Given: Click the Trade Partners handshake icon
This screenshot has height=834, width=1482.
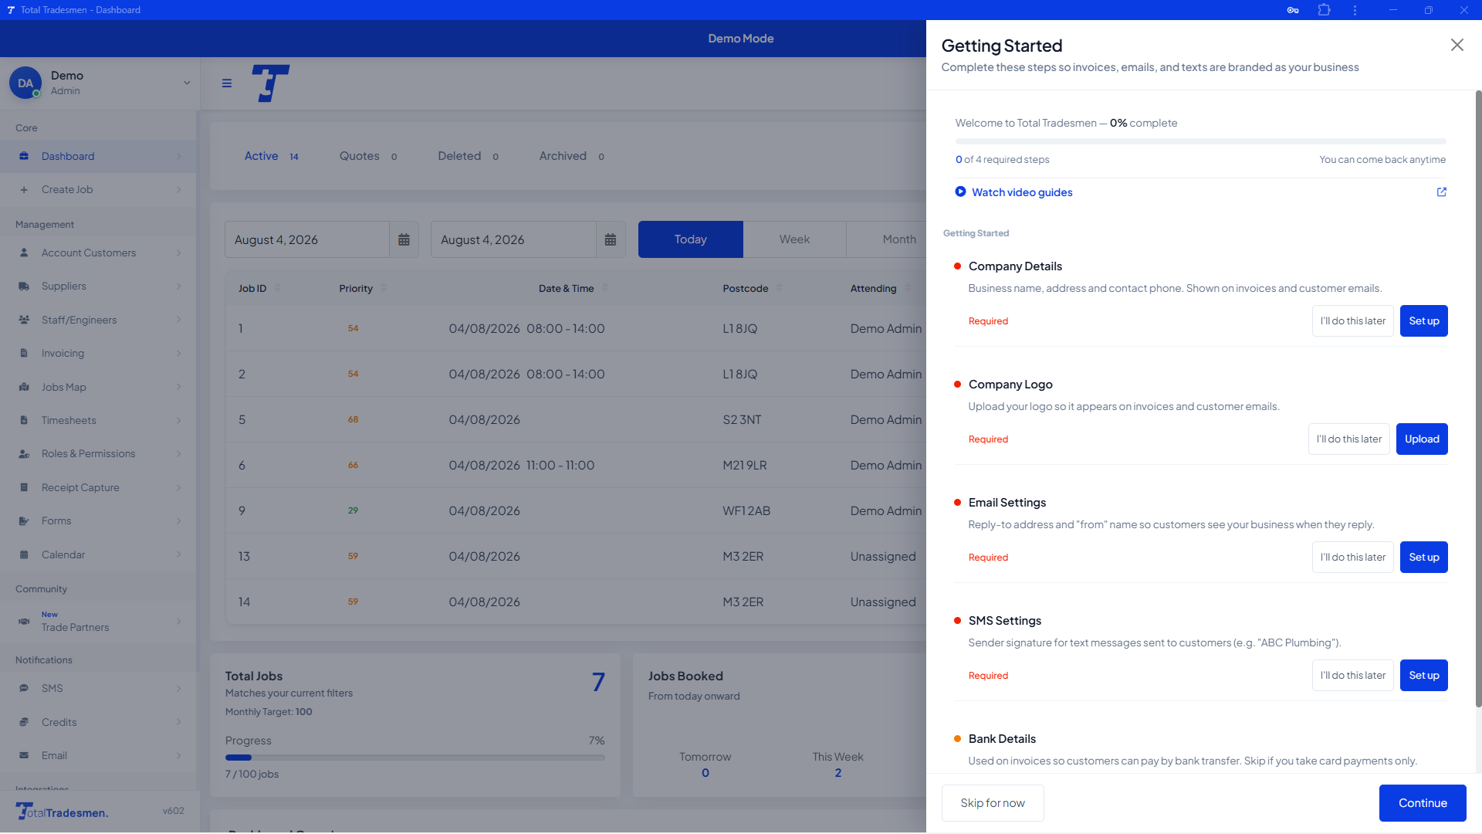Looking at the screenshot, I should tap(24, 622).
